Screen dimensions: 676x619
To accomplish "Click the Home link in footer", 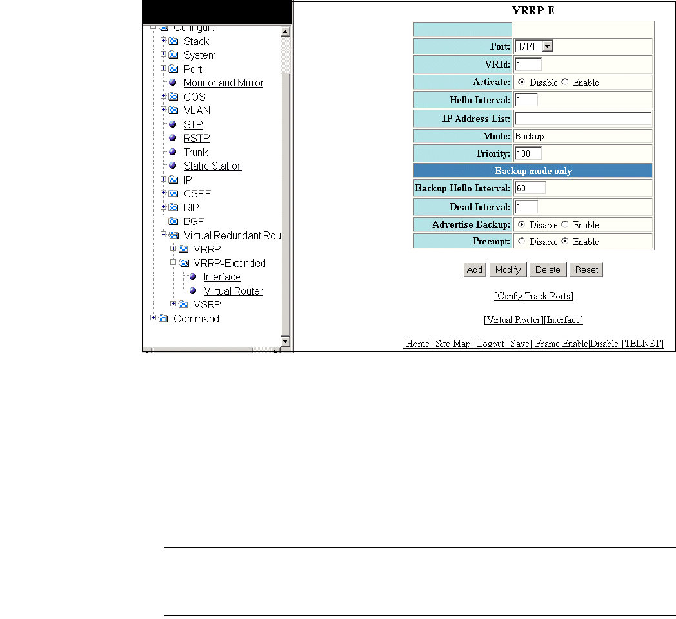I will click(417, 344).
